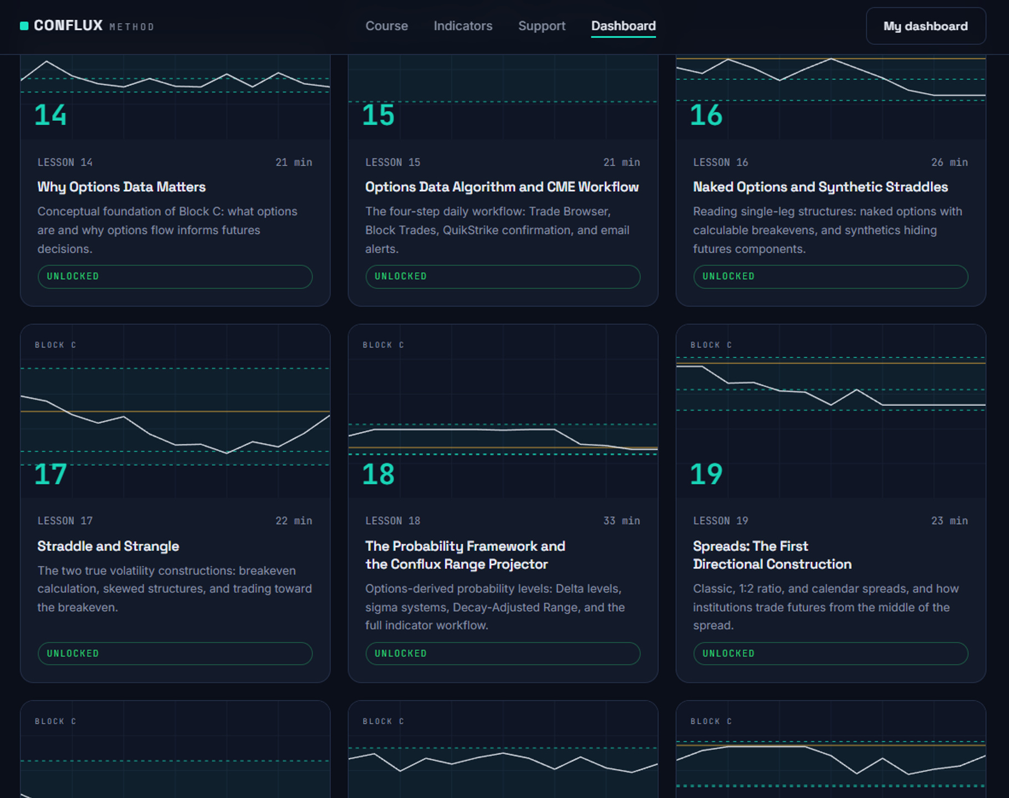Open Why Options Data Matters title
Screen dimensions: 1009x798
(121, 187)
